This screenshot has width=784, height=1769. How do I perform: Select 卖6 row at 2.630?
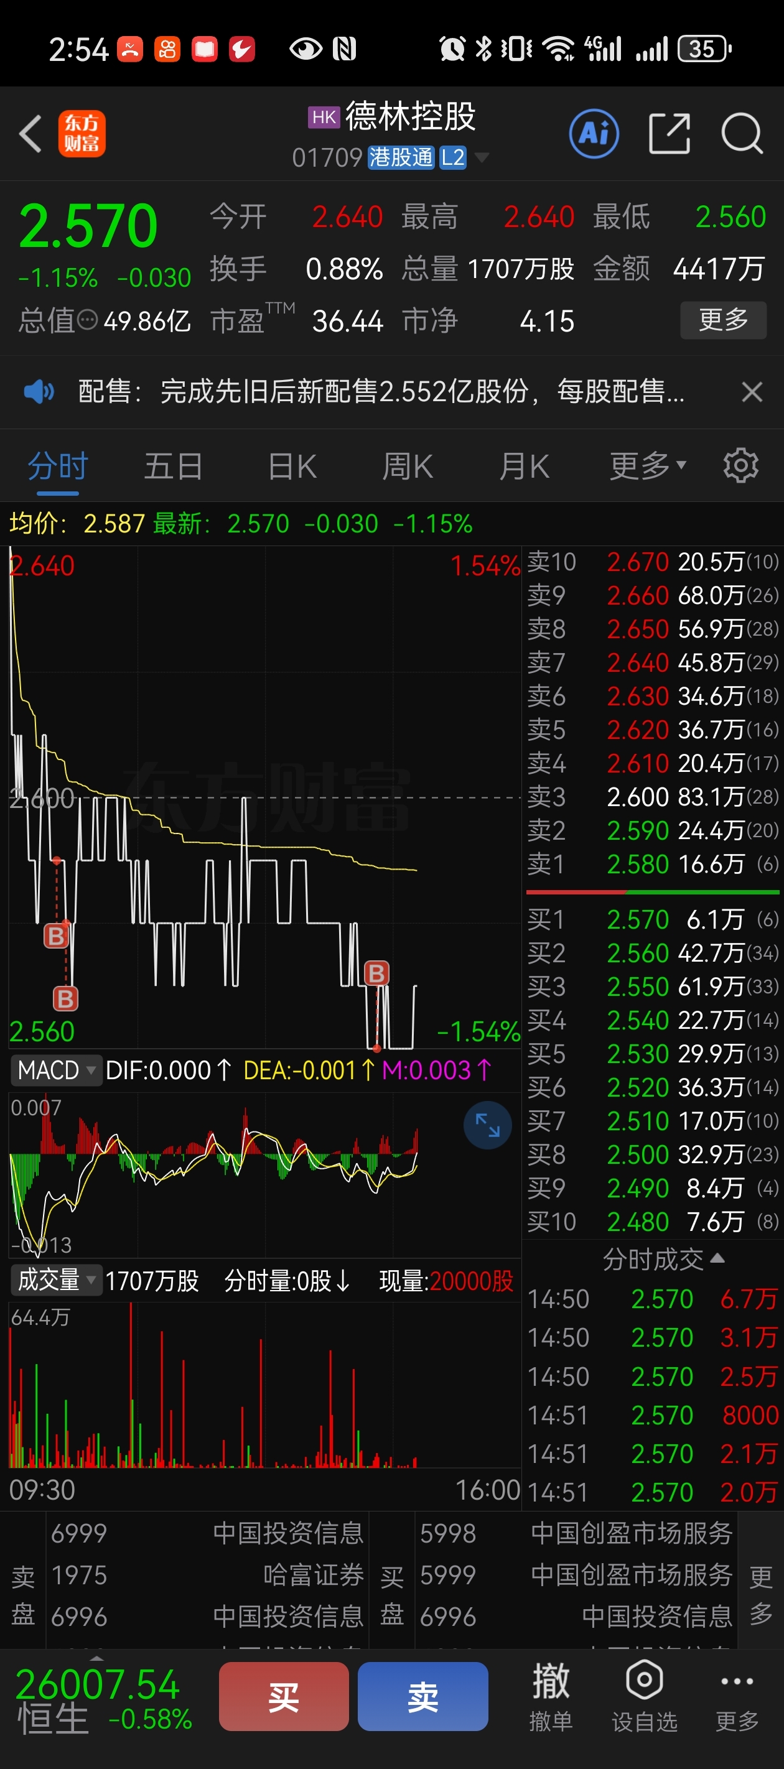coord(653,695)
